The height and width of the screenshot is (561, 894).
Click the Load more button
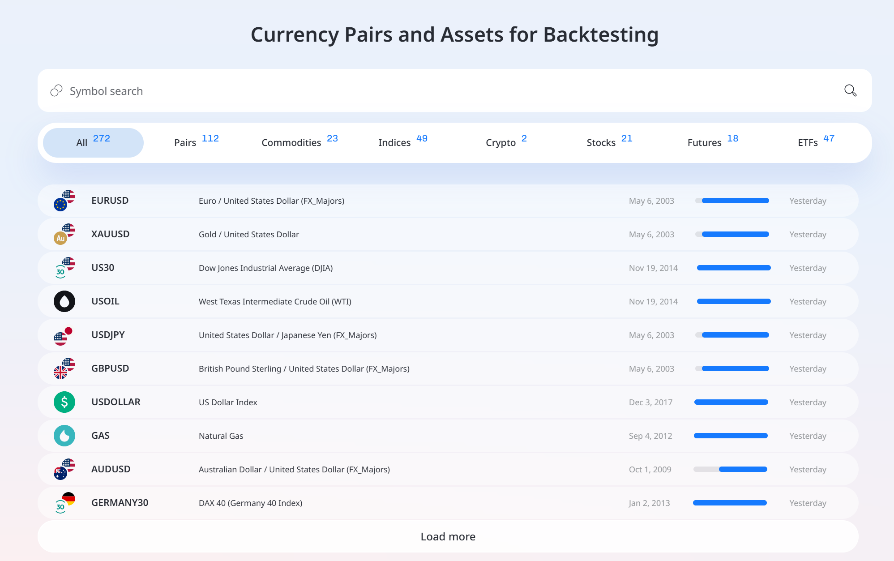pyautogui.click(x=448, y=536)
